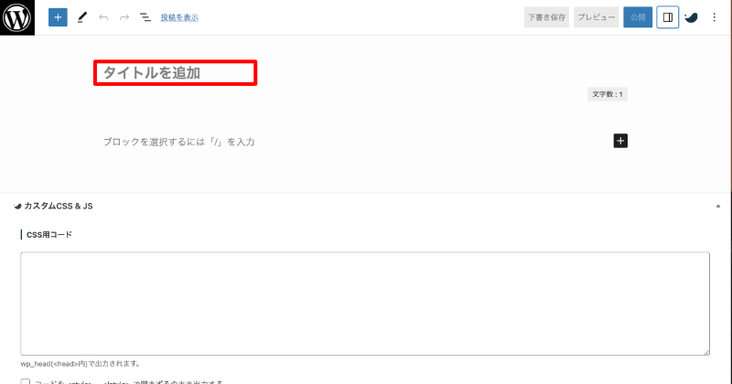Click the カスタムCSS & JS panel heading
This screenshot has height=384, width=732.
pos(59,207)
